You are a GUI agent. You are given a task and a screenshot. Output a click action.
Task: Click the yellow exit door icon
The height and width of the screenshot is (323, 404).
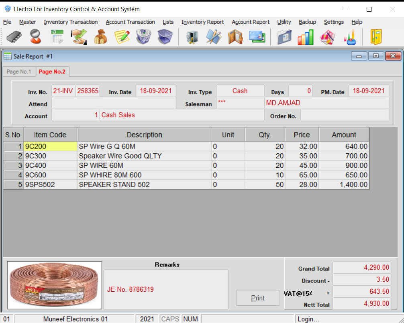(x=376, y=37)
